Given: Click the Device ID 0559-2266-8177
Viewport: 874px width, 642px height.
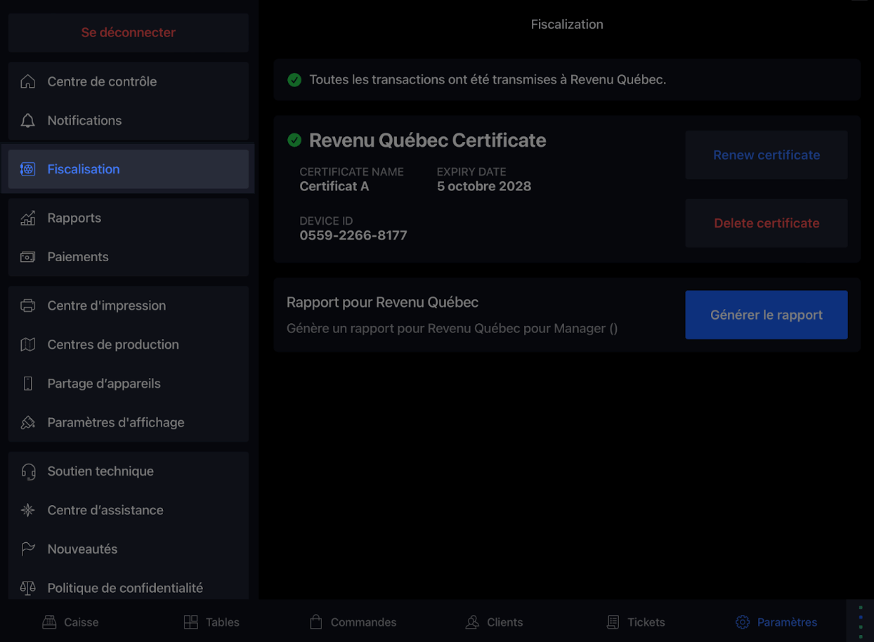Looking at the screenshot, I should (353, 235).
